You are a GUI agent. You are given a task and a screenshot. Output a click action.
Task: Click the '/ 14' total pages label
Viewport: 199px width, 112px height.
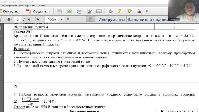click(x=26, y=19)
